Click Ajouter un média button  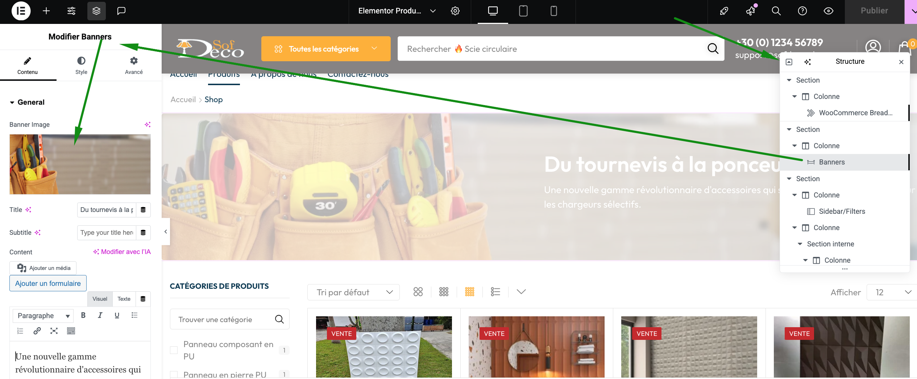point(43,268)
